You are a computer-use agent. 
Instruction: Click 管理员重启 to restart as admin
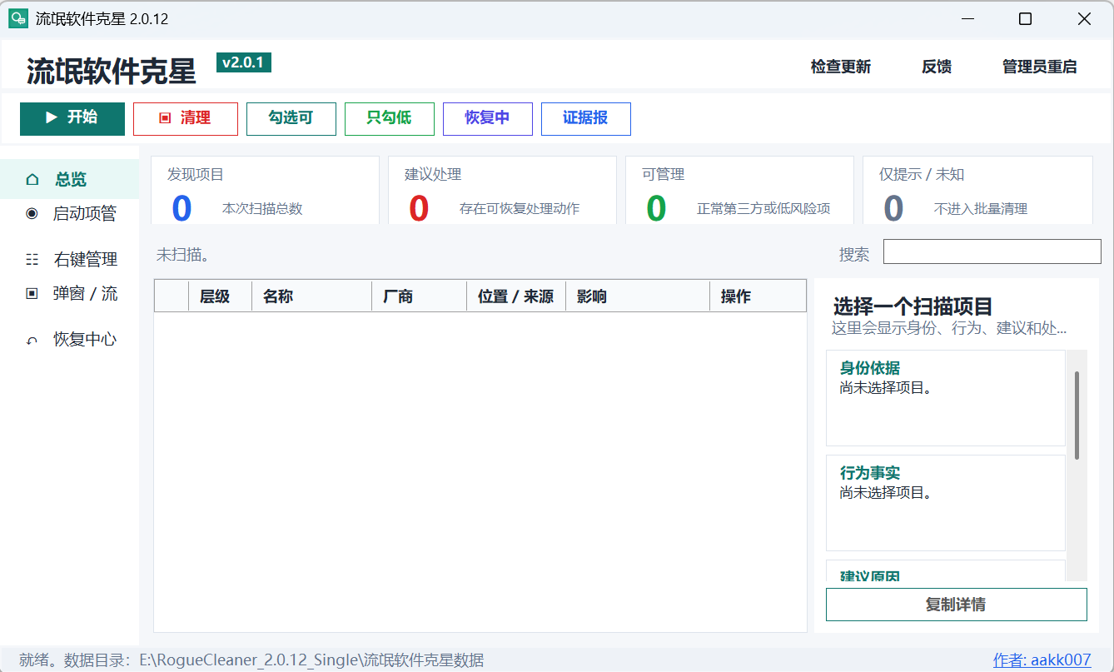(1039, 67)
